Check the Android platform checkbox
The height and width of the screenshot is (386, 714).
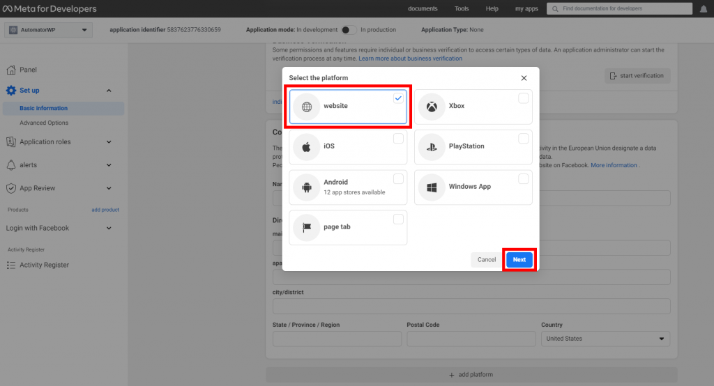point(398,179)
